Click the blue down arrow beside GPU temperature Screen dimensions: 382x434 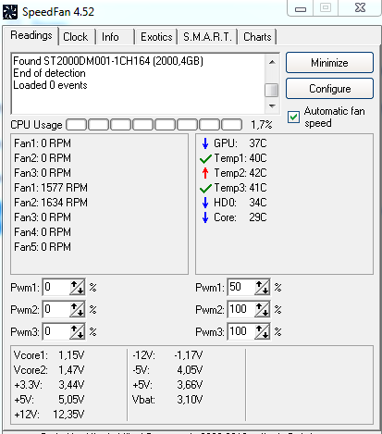click(x=205, y=143)
